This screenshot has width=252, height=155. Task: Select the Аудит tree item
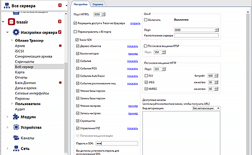20,109
